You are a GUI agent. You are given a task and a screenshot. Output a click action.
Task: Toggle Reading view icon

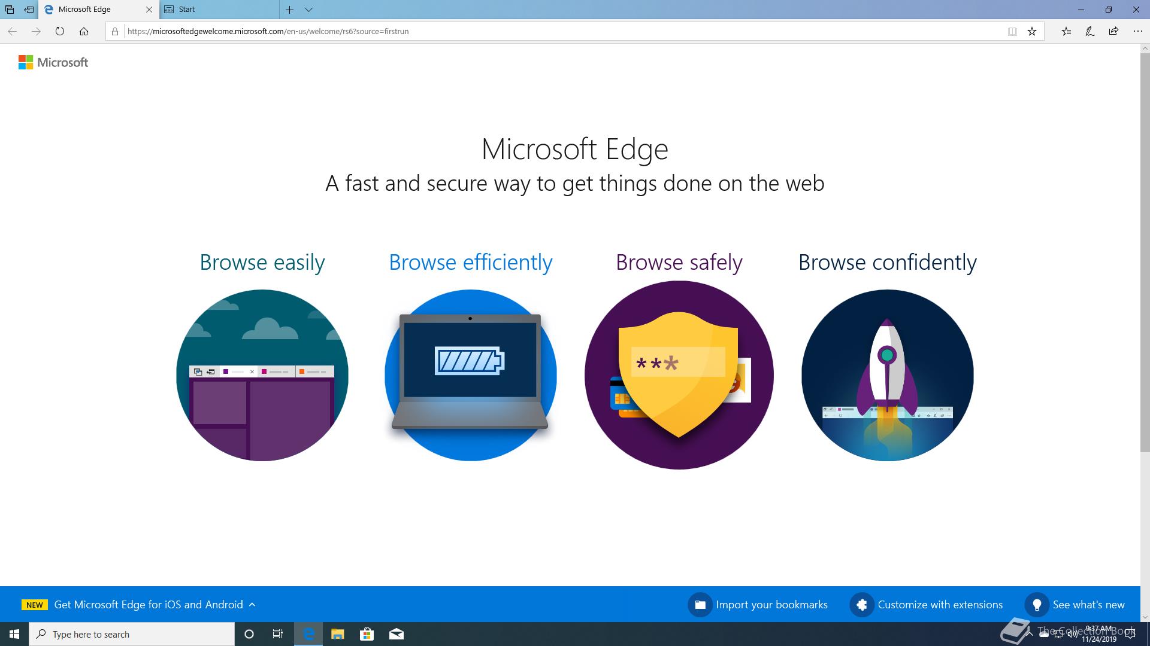pyautogui.click(x=1012, y=31)
